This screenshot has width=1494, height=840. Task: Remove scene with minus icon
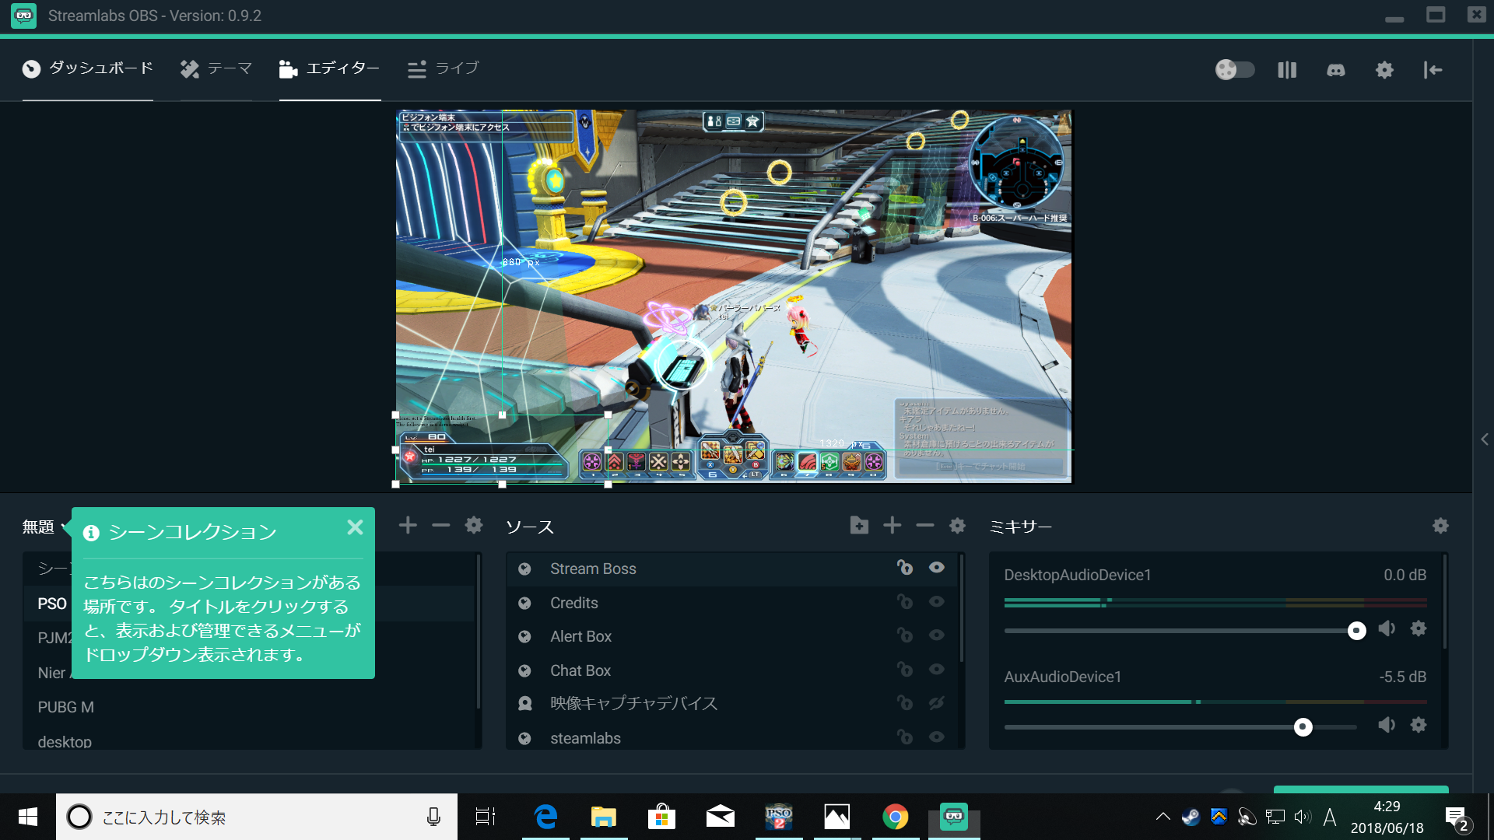click(x=441, y=526)
